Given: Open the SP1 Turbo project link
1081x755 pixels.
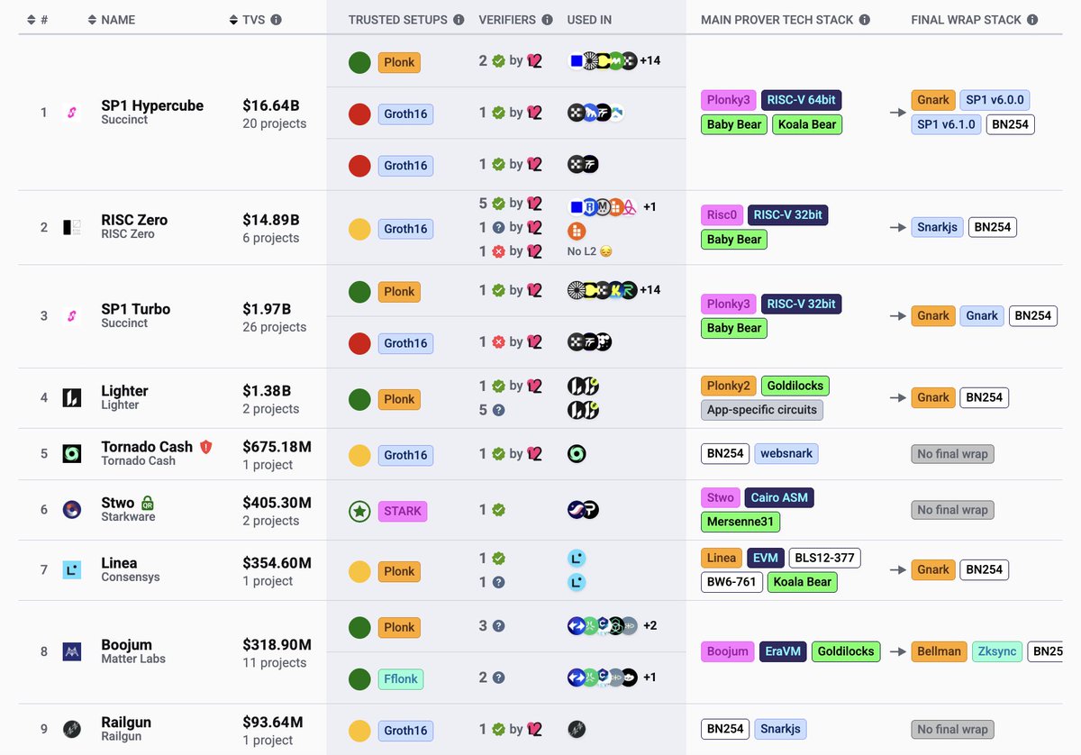Looking at the screenshot, I should click(x=136, y=309).
